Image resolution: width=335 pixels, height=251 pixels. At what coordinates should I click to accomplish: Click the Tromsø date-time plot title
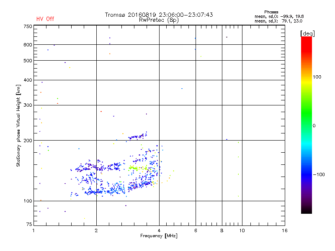coord(159,15)
